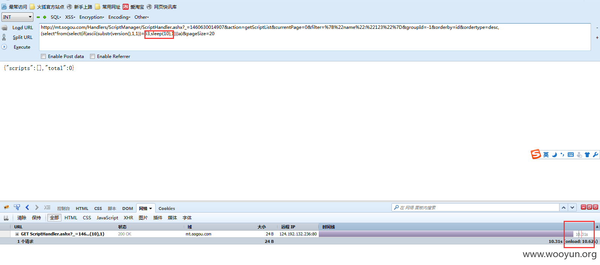Click the green plus icon in HackBar toolbar
600x265 pixels.
coord(45,17)
